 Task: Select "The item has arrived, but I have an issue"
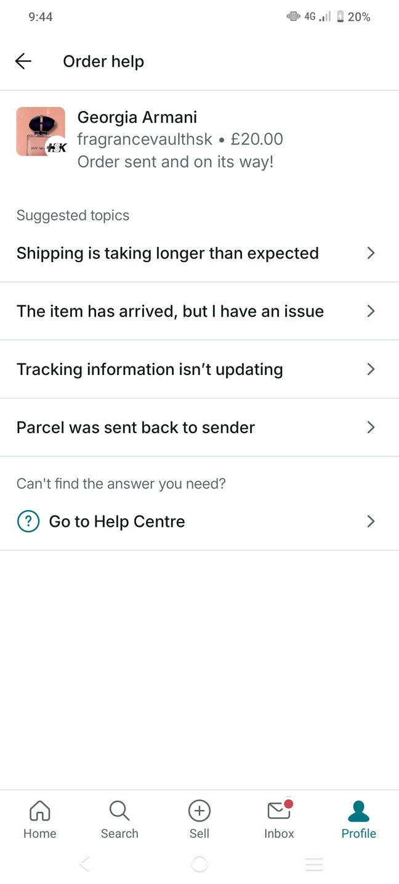pos(170,311)
